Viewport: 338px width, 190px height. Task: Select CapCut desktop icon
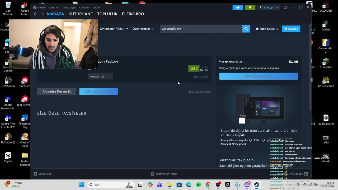[8, 157]
